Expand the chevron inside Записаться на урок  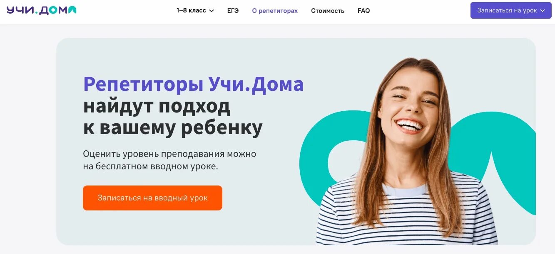click(543, 11)
